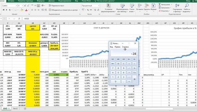The image size is (197, 111).
Task: Select column header AB
Action: click(x=33, y=23)
